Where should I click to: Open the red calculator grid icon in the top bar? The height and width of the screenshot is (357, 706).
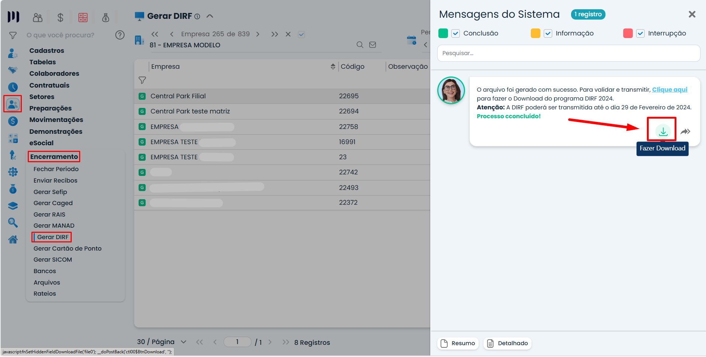(x=83, y=17)
